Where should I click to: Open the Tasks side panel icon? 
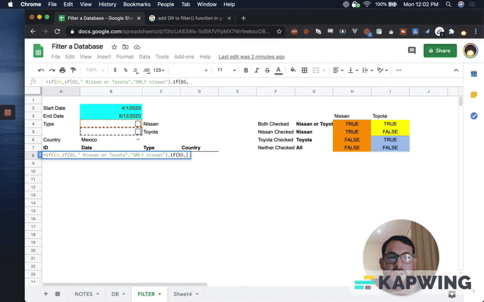point(474,116)
